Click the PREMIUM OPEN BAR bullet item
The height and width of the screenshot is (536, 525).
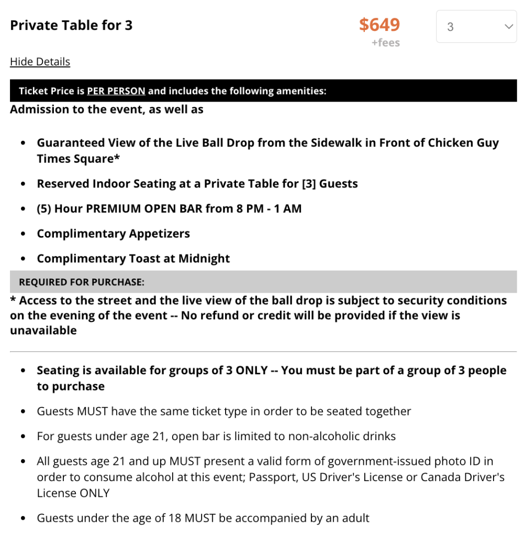[169, 208]
